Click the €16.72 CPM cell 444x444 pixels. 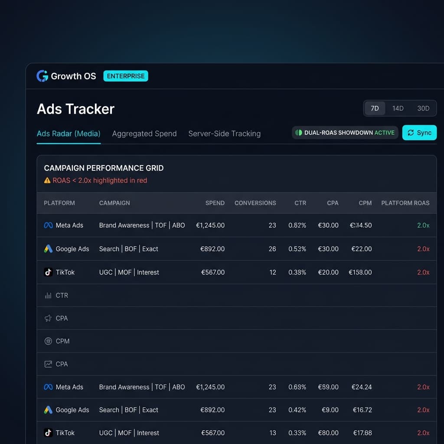pyautogui.click(x=362, y=410)
